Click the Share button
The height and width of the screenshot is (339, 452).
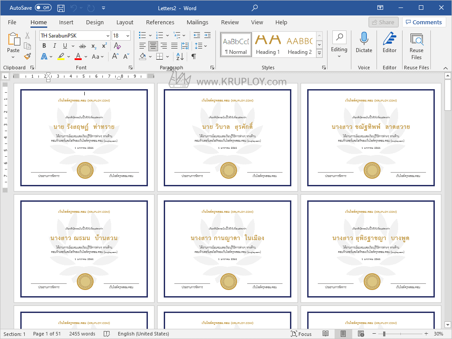click(x=383, y=22)
